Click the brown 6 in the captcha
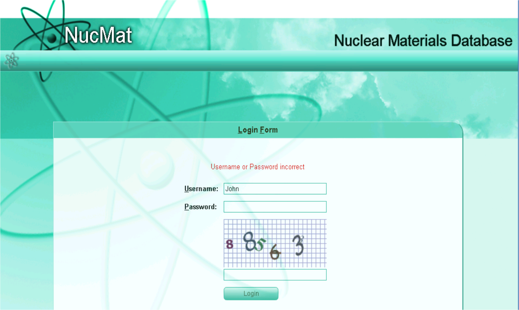This screenshot has height=310, width=519. pos(275,253)
